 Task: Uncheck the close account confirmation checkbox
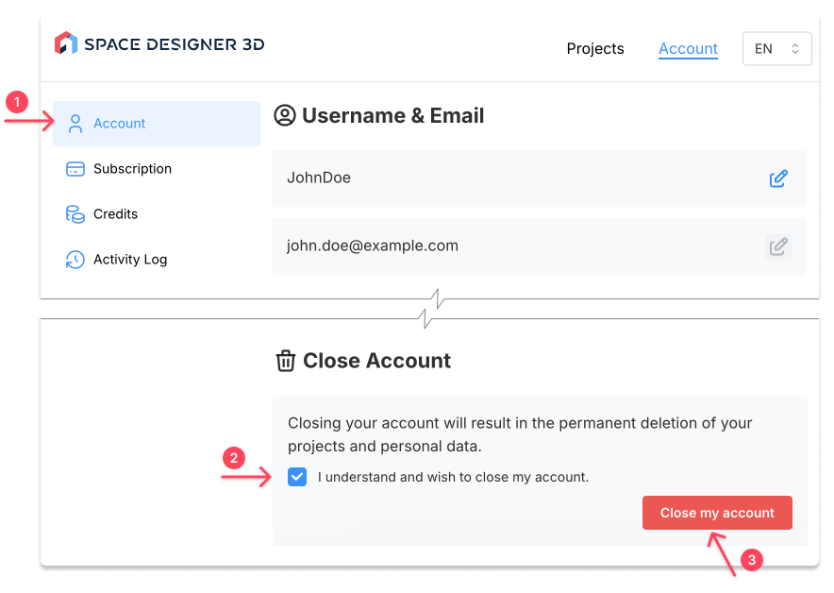tap(297, 477)
